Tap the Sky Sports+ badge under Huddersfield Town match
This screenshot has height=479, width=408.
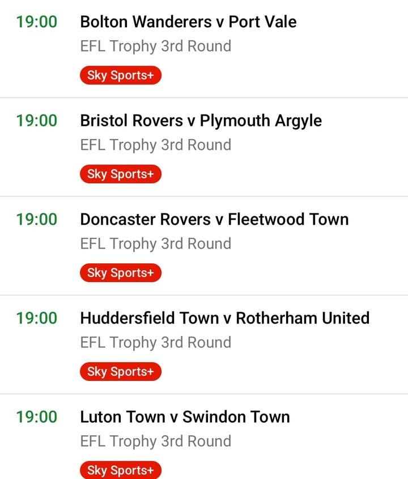(x=121, y=372)
